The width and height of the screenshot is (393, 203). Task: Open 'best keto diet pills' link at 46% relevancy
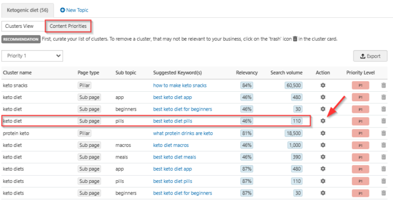coord(173,121)
